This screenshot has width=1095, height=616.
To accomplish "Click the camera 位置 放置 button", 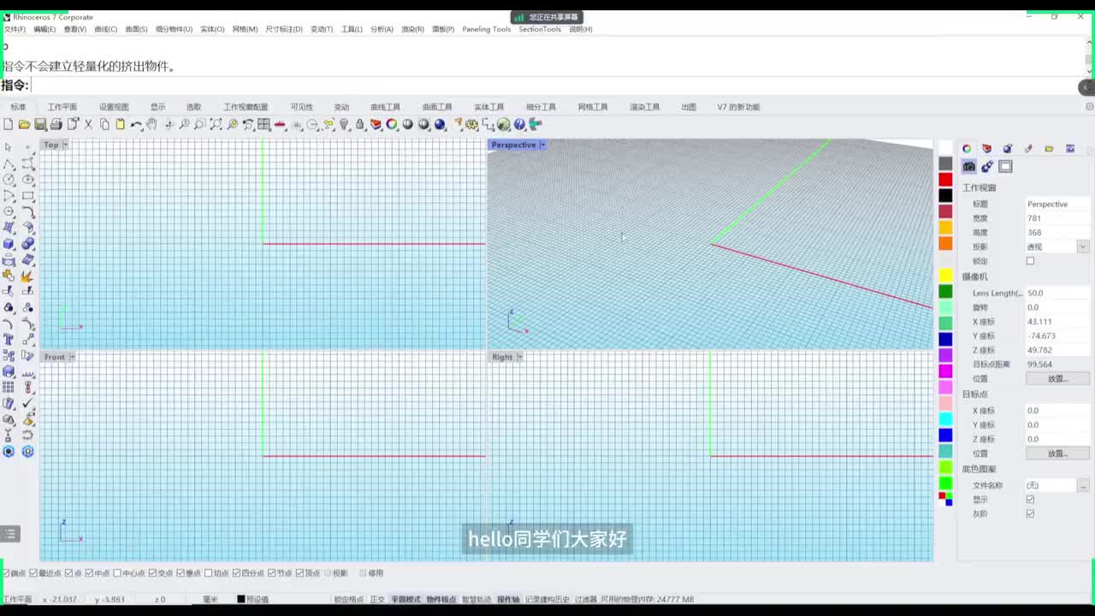I will [1057, 379].
